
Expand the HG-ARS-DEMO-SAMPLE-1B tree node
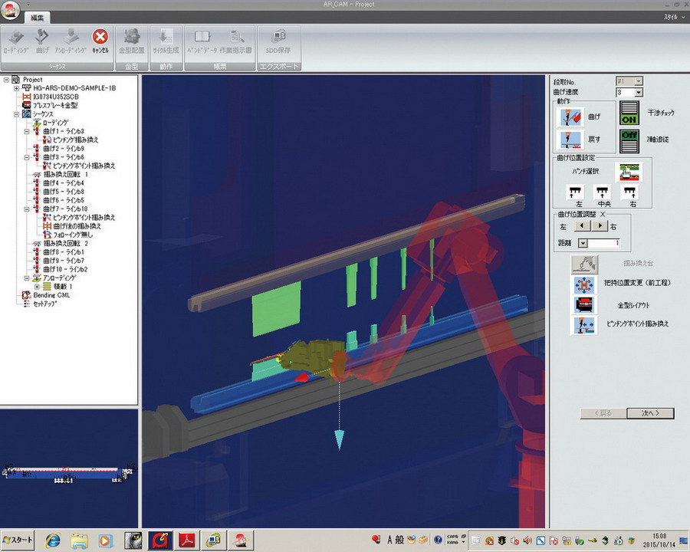(x=17, y=88)
